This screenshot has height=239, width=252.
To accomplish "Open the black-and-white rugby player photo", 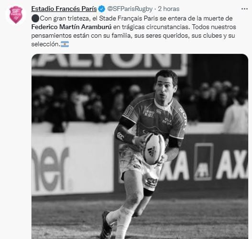I will pyautogui.click(x=140, y=146).
